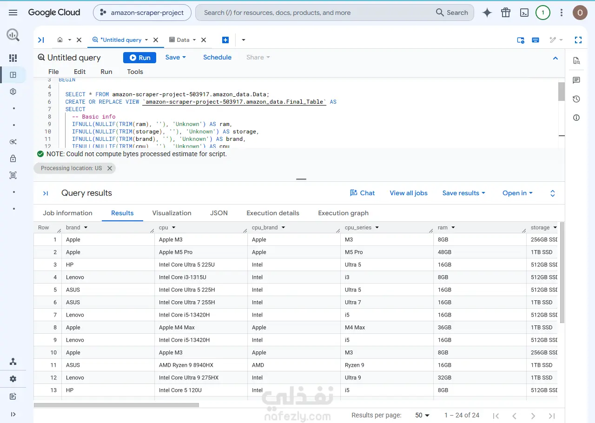
Task: Run the query with the blue Run button
Action: pyautogui.click(x=139, y=58)
